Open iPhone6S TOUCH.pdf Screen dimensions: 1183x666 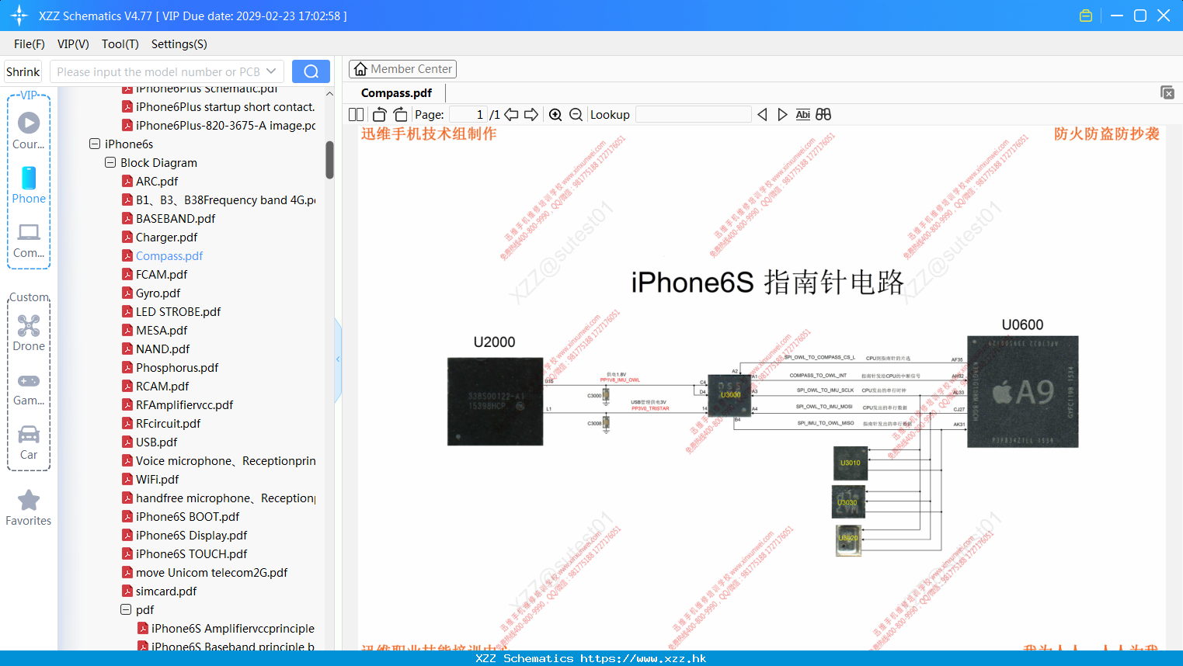click(191, 553)
